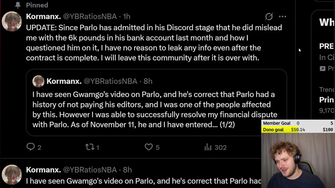This screenshot has width=335, height=188.
Task: Click Kormanx name in quoted tweet
Action: point(64,81)
